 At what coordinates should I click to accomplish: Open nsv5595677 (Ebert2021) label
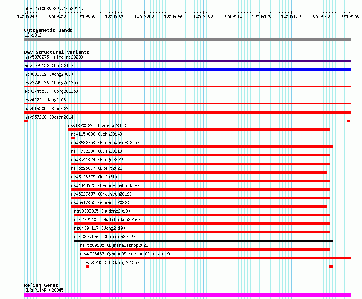98,168
